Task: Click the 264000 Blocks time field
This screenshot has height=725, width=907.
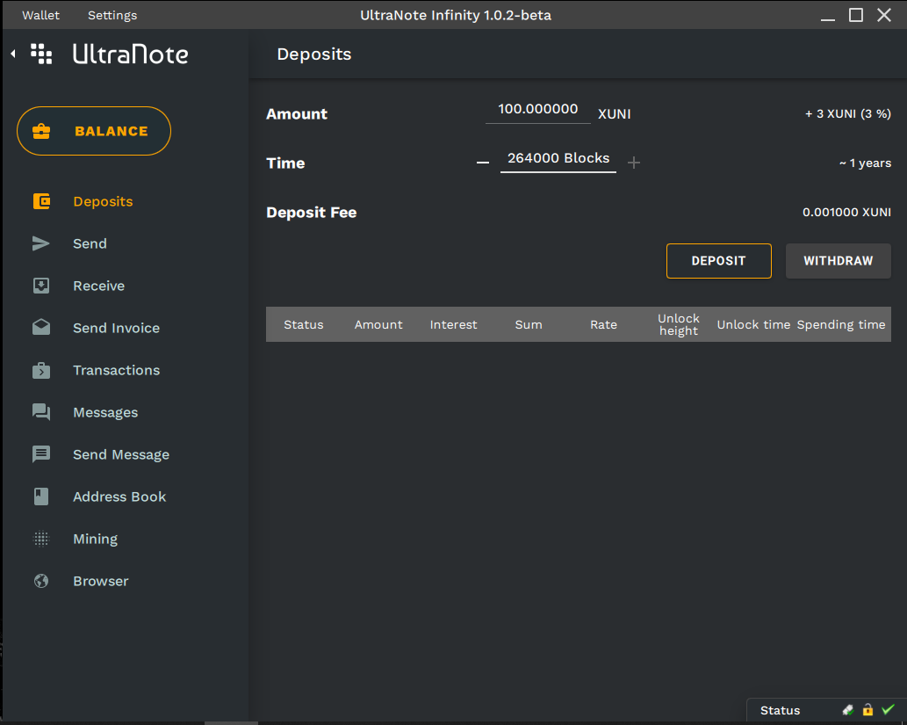Action: pyautogui.click(x=558, y=159)
